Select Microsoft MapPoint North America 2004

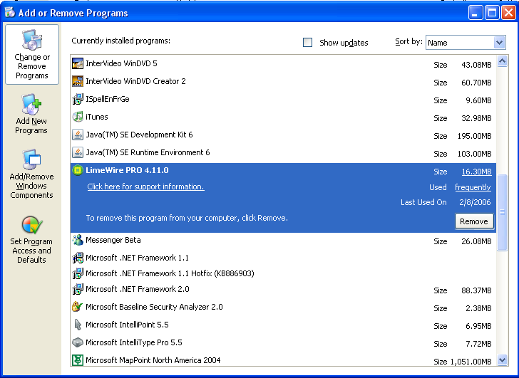click(154, 360)
